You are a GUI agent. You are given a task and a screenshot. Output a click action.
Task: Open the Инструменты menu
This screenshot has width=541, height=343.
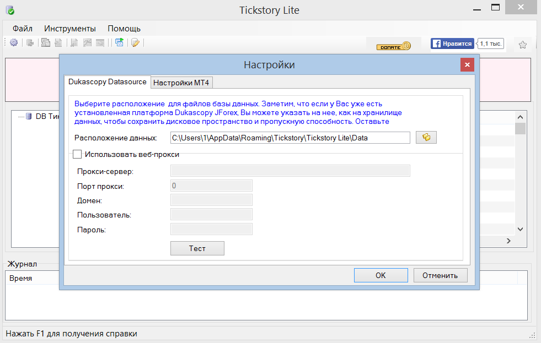(x=70, y=29)
